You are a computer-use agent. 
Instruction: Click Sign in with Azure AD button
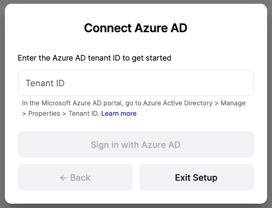pyautogui.click(x=136, y=145)
